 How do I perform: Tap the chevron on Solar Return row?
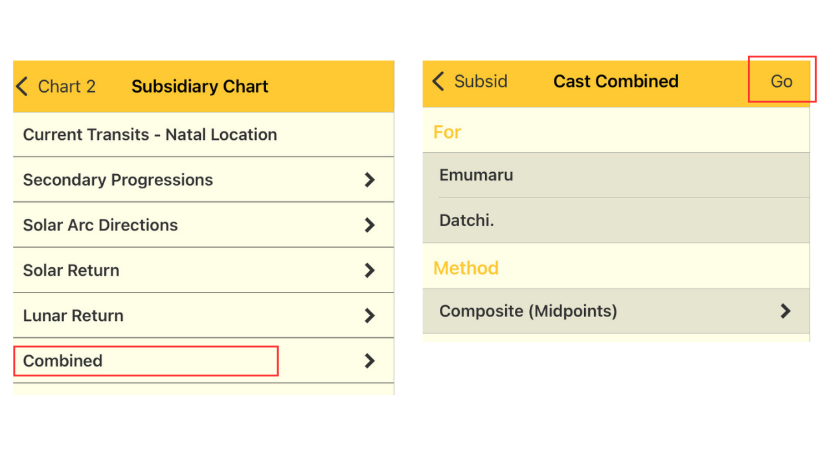[370, 271]
